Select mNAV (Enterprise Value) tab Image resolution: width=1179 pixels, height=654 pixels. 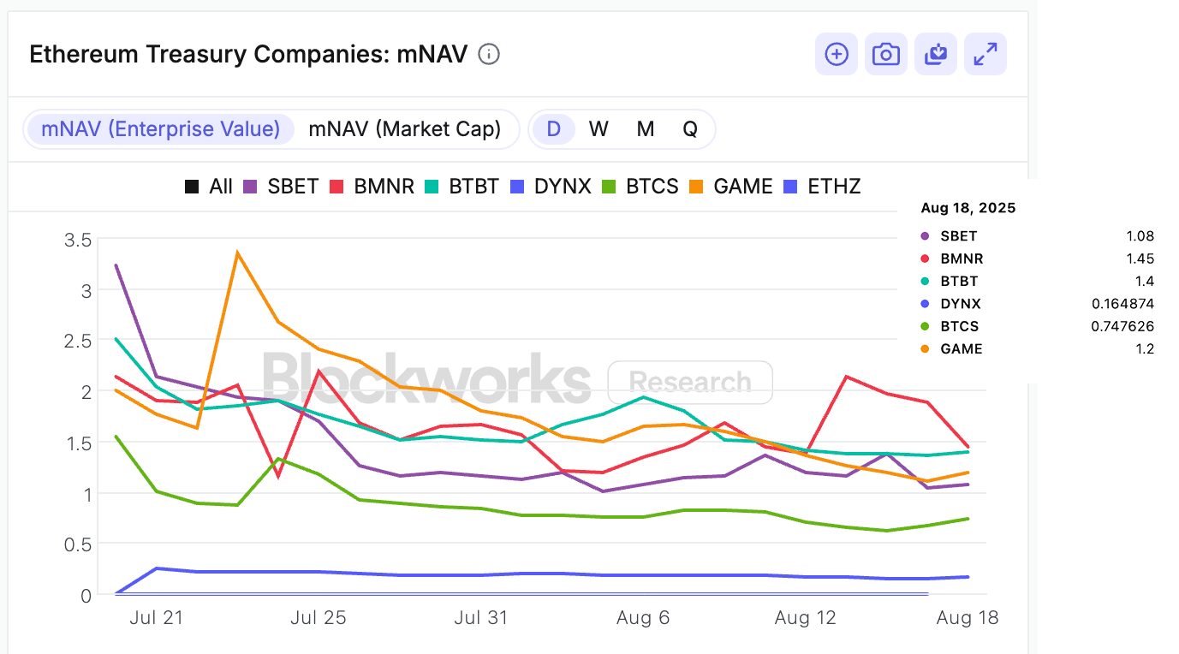(x=161, y=129)
